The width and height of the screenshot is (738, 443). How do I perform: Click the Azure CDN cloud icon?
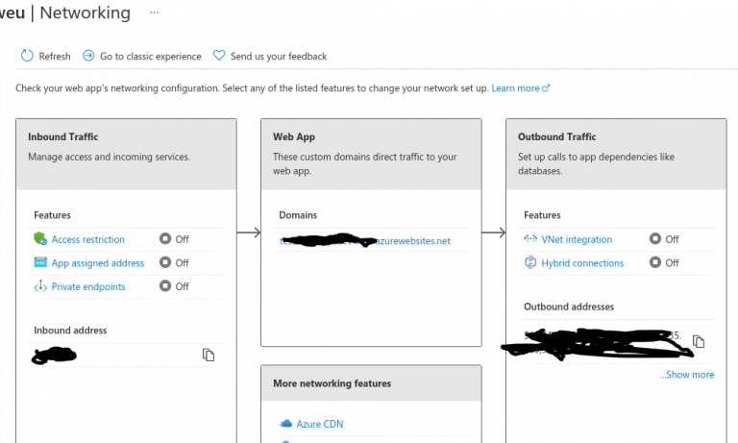[285, 424]
